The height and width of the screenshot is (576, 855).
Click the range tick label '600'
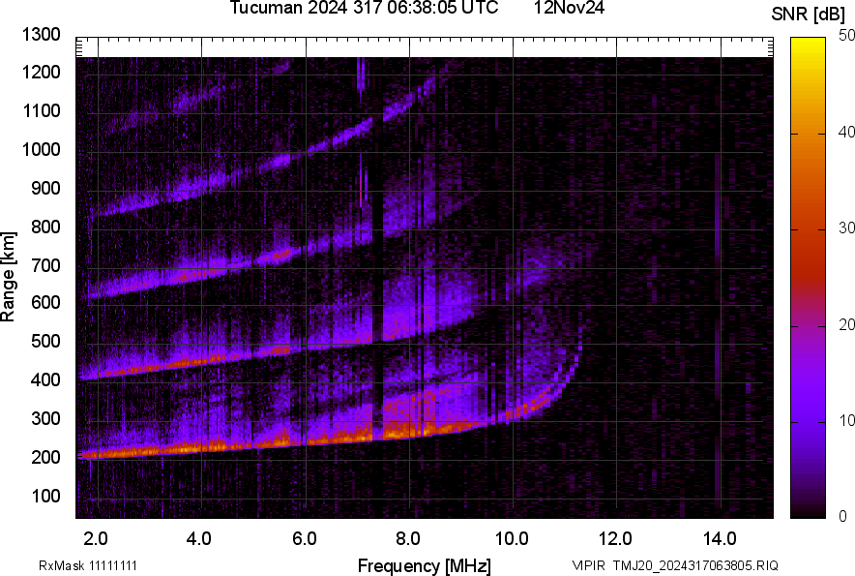tap(45, 302)
